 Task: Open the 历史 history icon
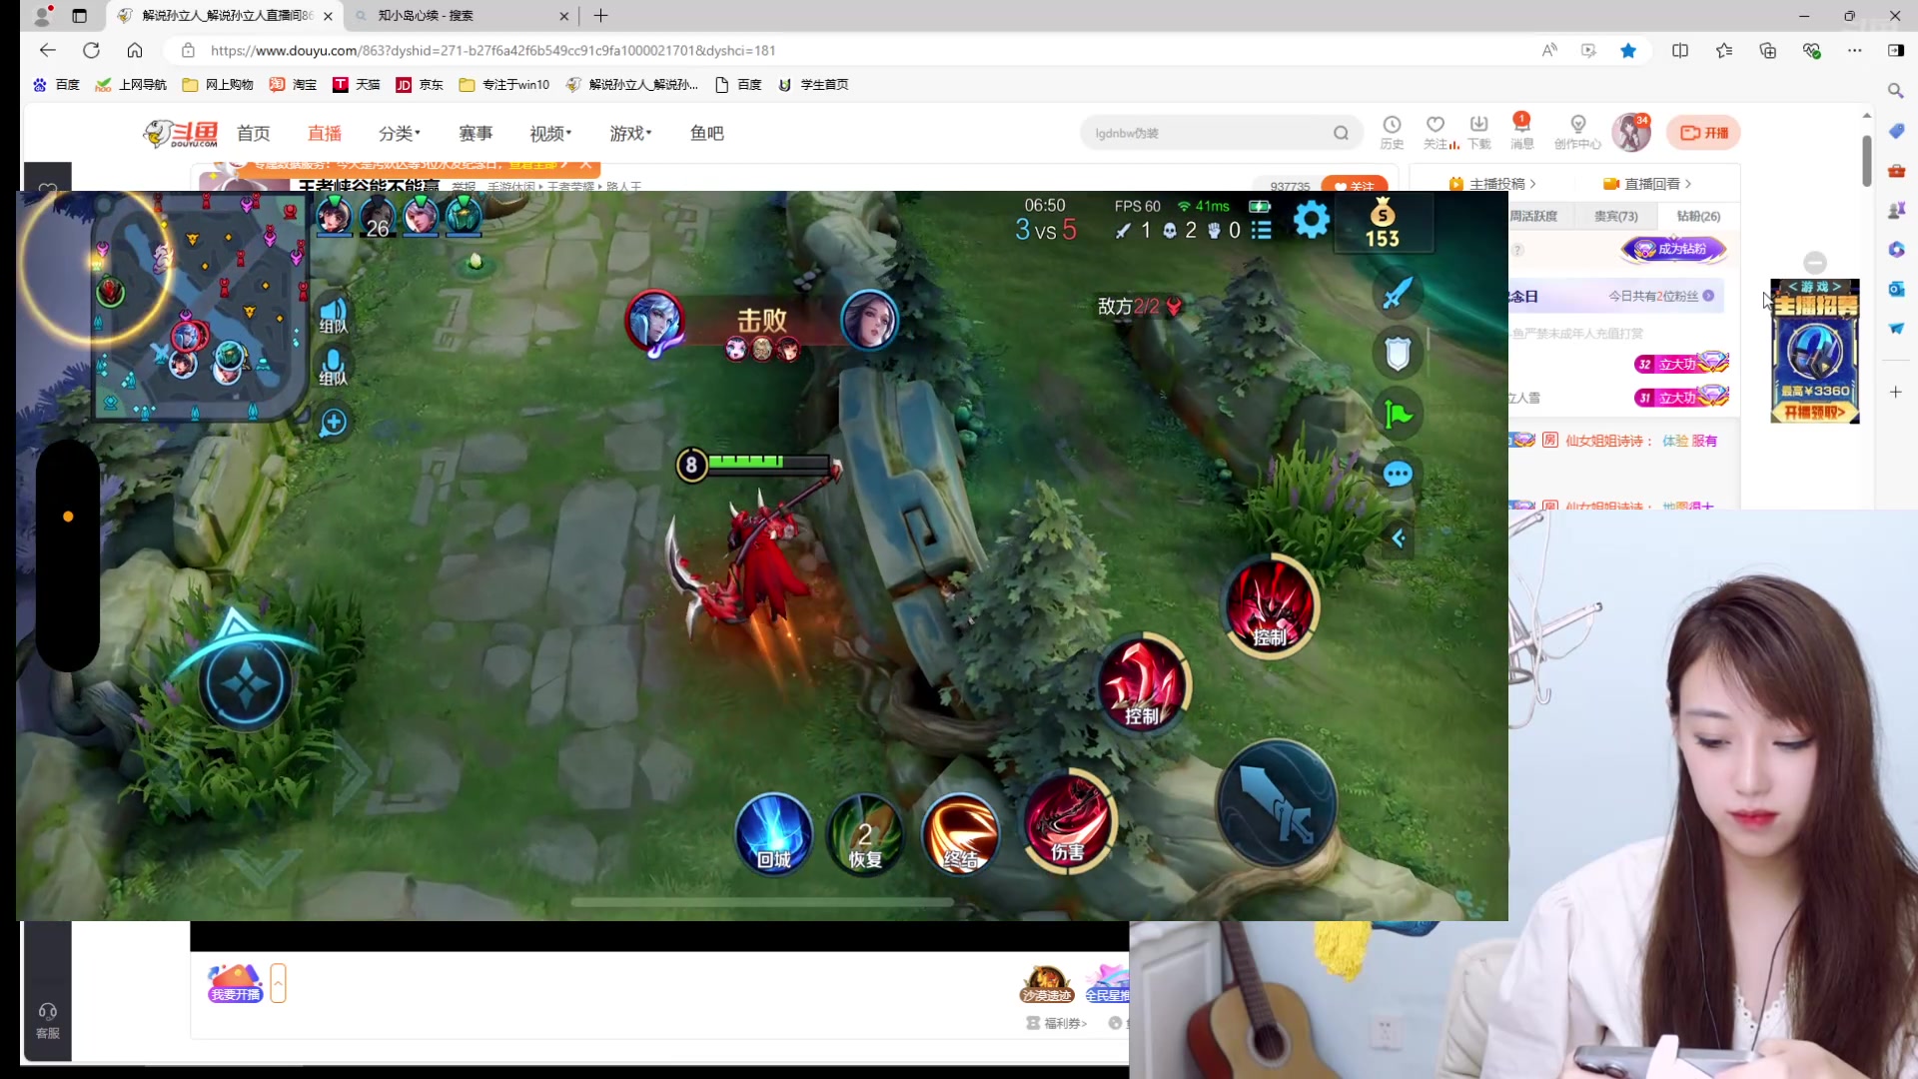pos(1392,132)
